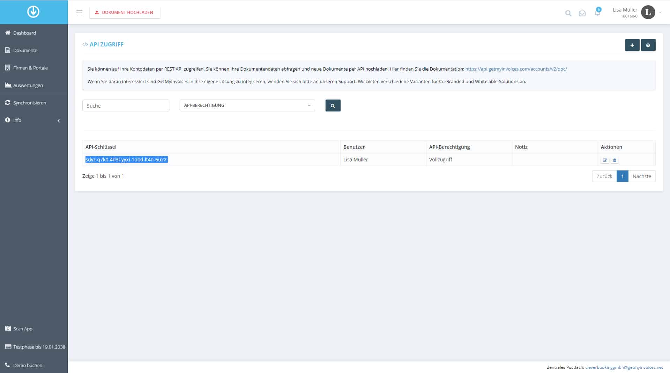Click the Suche input field

pyautogui.click(x=126, y=105)
